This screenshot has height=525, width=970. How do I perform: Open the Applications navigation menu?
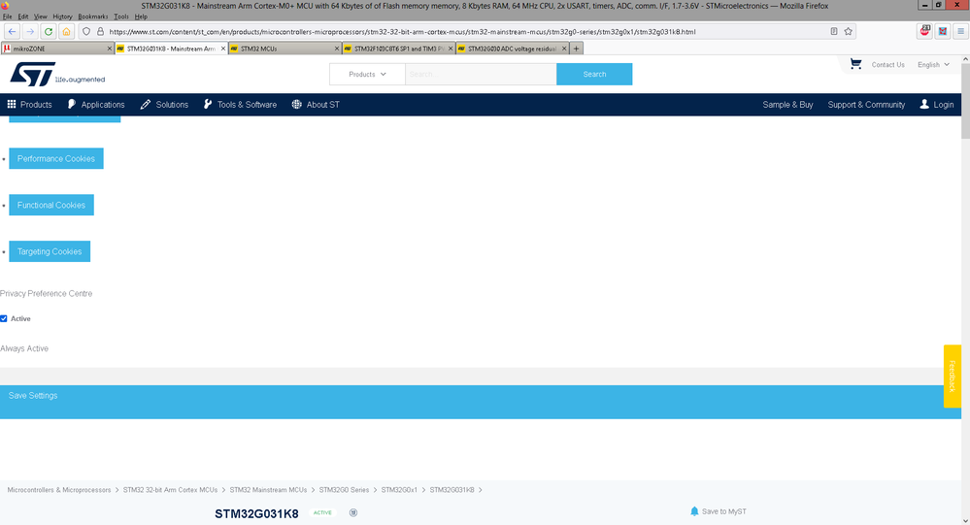tap(96, 105)
